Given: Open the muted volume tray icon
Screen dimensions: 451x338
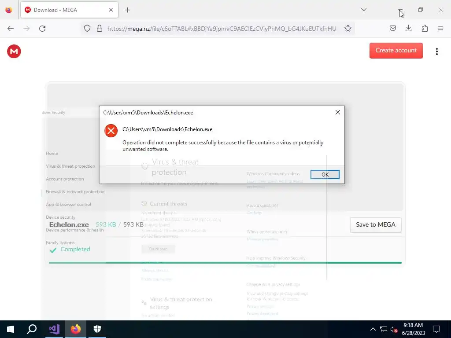Looking at the screenshot, I should 394,329.
